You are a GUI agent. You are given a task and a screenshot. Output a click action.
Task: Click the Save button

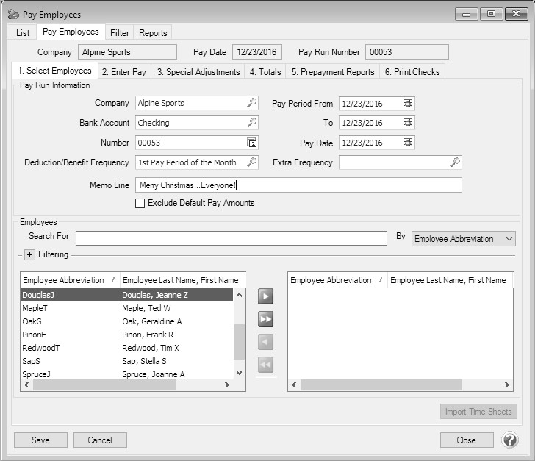click(41, 440)
